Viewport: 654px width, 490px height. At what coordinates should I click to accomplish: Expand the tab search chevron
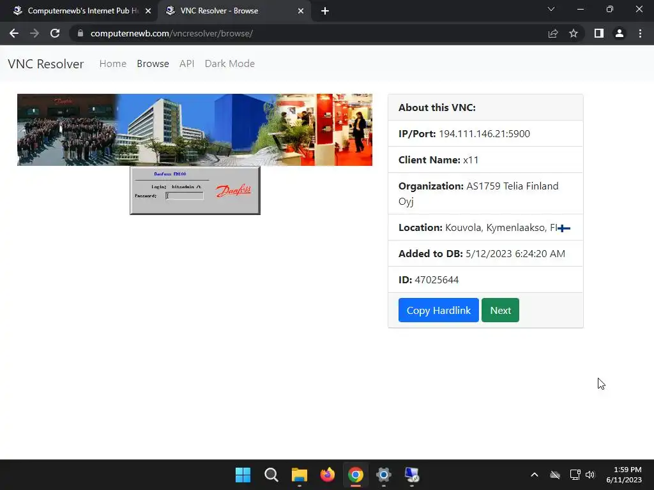tap(551, 9)
